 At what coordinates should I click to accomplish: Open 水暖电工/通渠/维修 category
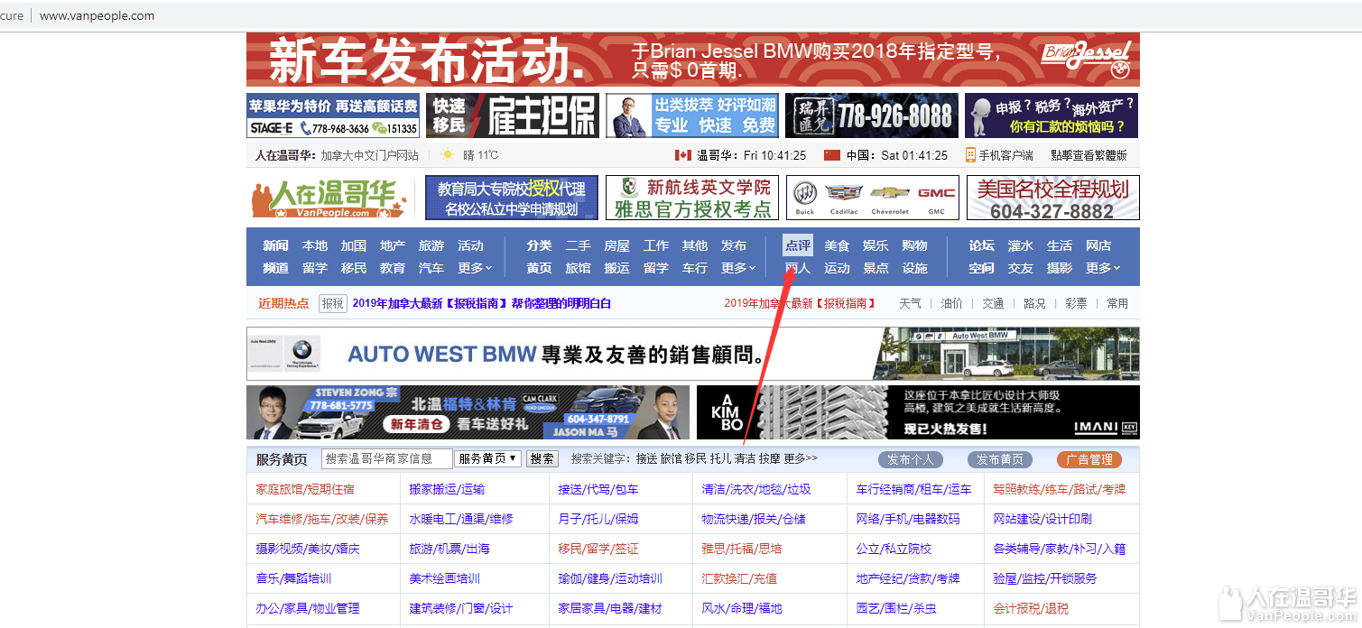(461, 519)
